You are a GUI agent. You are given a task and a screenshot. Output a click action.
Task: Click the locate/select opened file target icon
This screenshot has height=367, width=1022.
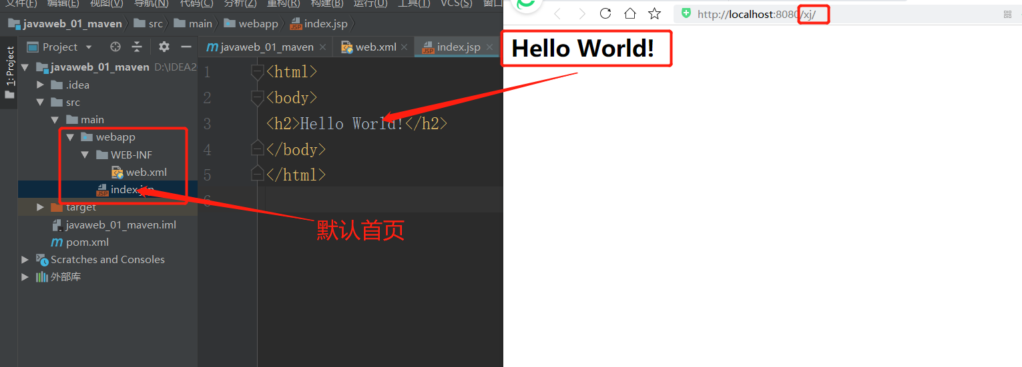click(115, 47)
